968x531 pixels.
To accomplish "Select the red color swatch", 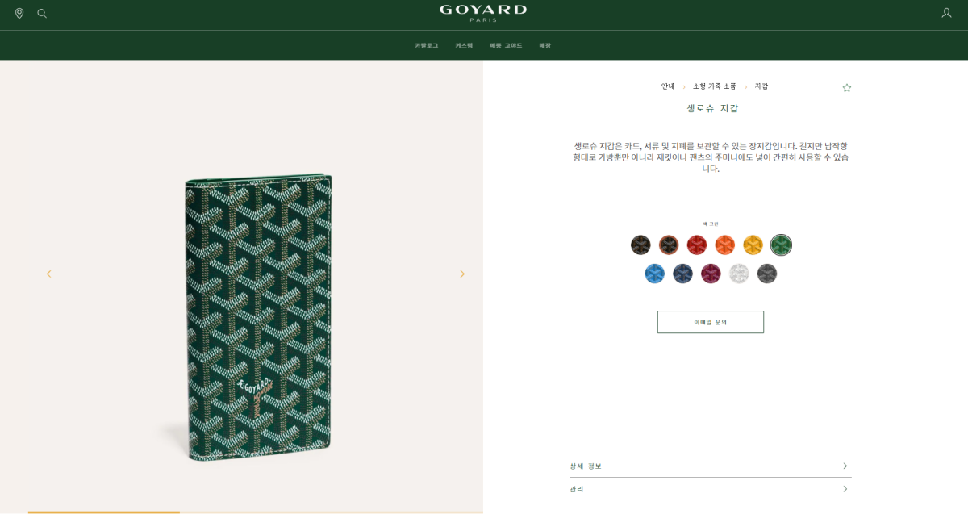I will [697, 245].
